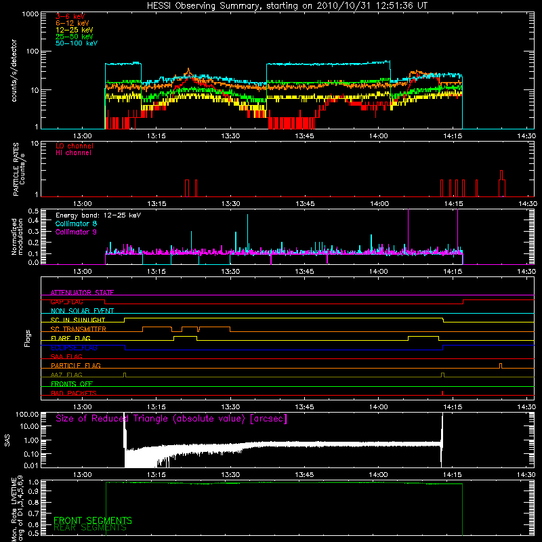The width and height of the screenshot is (542, 542).
Task: Click the SAA_FLAG label
Action: tap(66, 356)
